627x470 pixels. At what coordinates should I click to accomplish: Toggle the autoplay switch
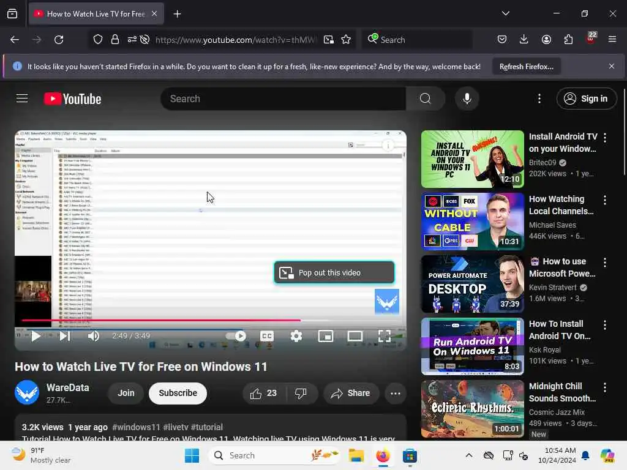(236, 336)
